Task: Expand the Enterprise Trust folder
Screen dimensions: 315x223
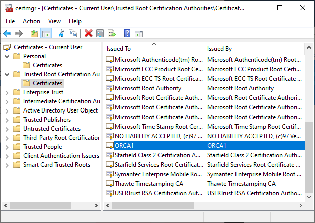Action: click(7, 92)
